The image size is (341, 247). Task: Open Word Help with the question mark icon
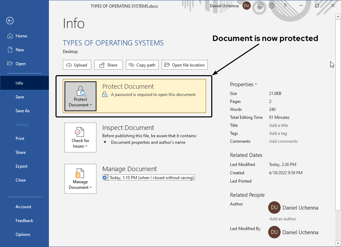[x=285, y=6]
